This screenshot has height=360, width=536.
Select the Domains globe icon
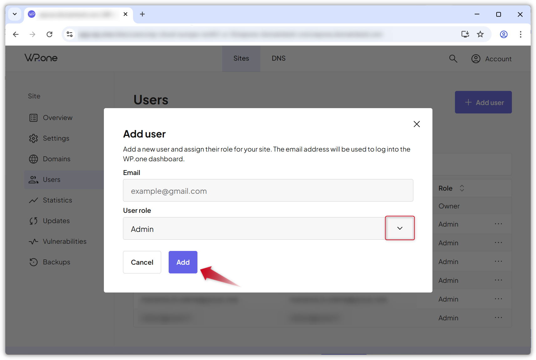coord(33,159)
